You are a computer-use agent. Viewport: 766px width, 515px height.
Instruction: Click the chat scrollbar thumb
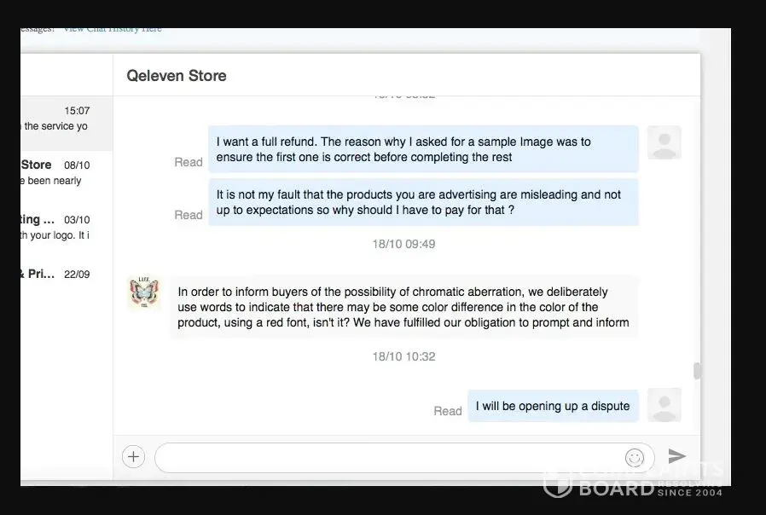[697, 371]
